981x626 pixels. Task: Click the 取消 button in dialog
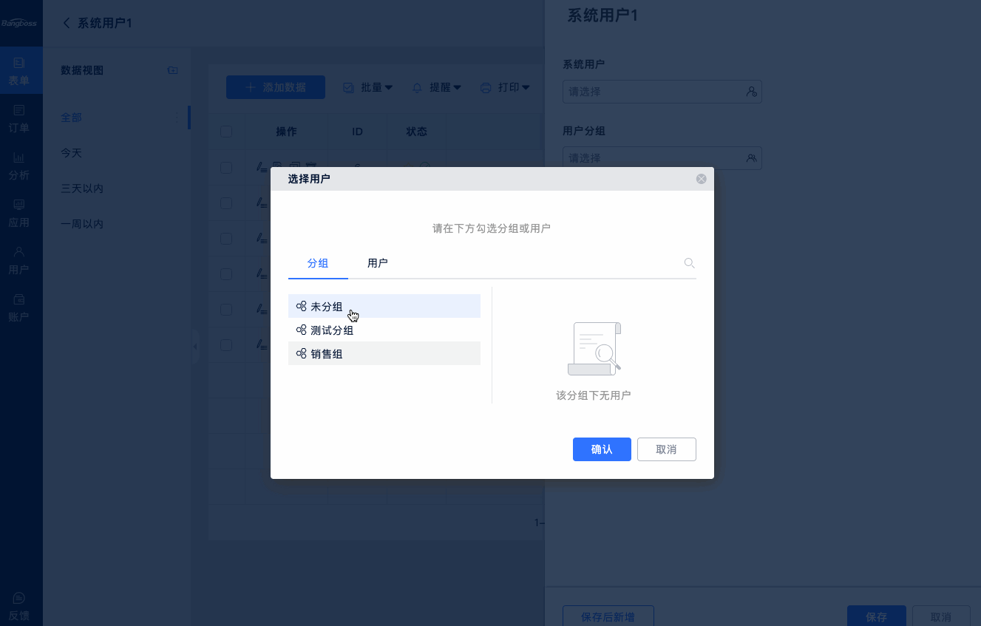coord(665,449)
